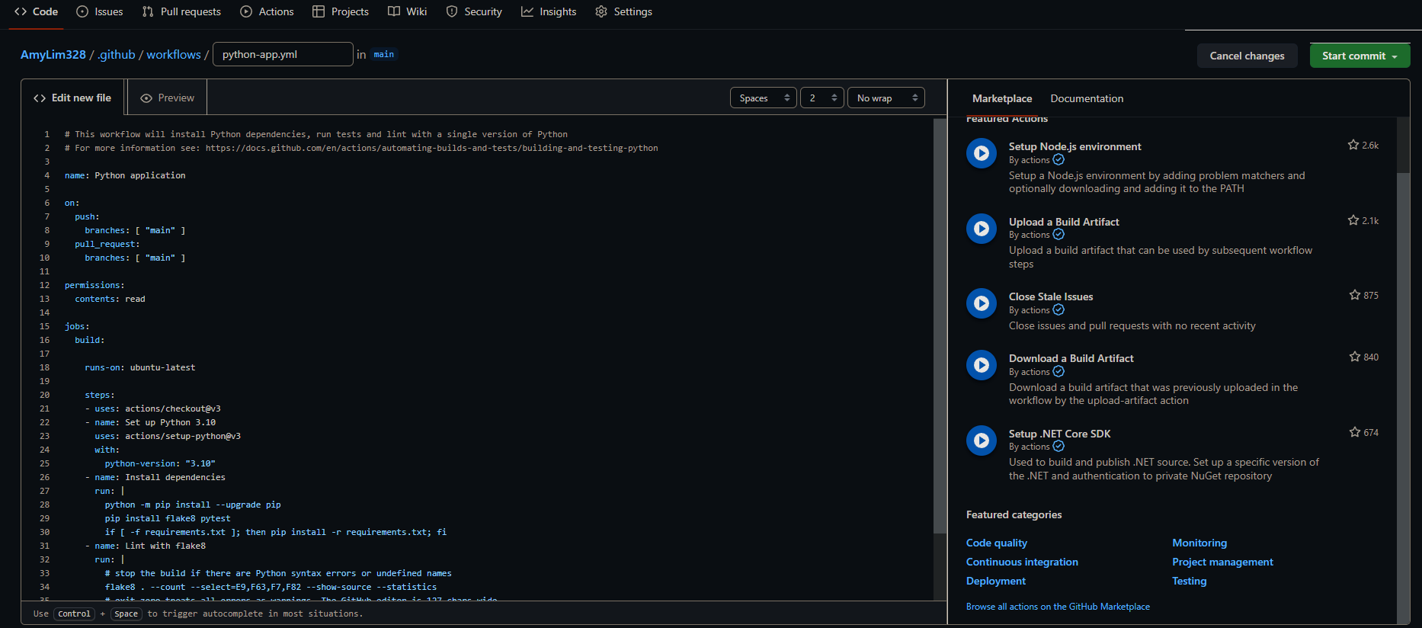This screenshot has width=1422, height=628.
Task: Click the python-app.yml filename field
Action: (283, 54)
